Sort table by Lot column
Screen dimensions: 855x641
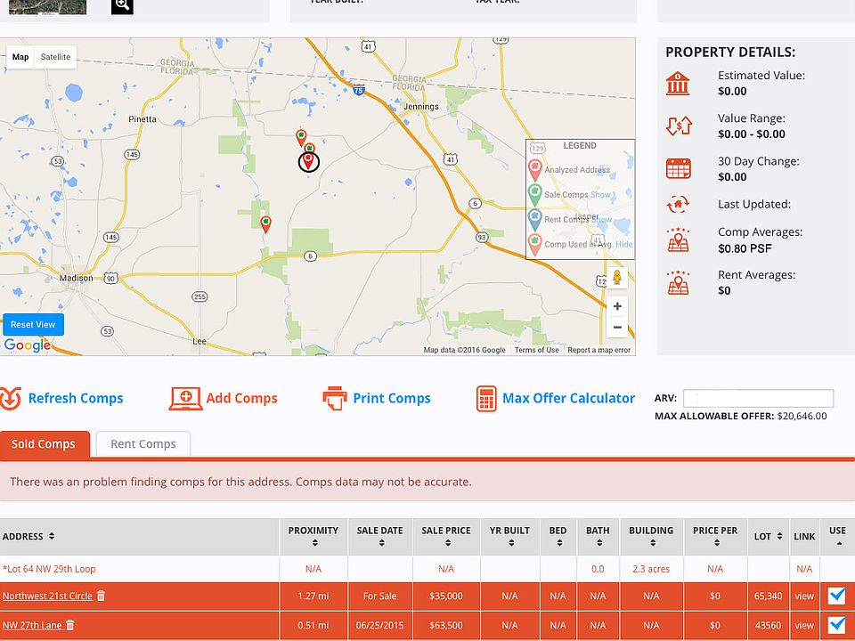tap(769, 536)
